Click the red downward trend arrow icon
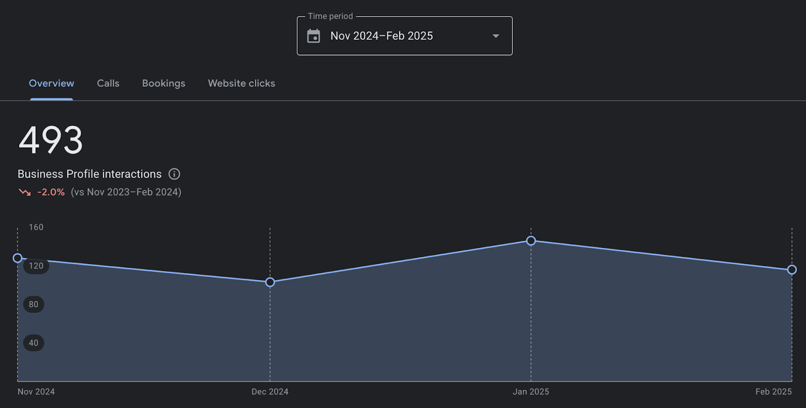The image size is (806, 408). click(x=25, y=192)
